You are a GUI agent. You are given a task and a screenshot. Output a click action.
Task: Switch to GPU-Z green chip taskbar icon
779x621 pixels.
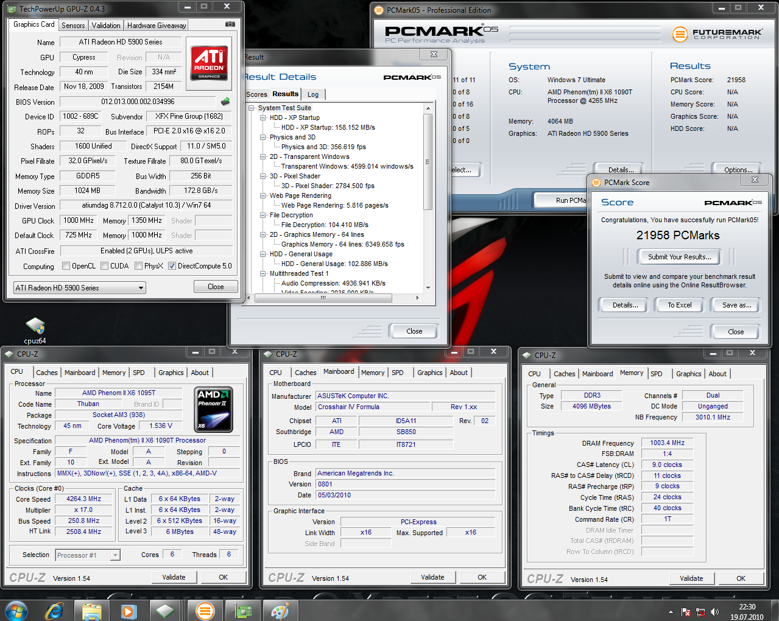243,611
